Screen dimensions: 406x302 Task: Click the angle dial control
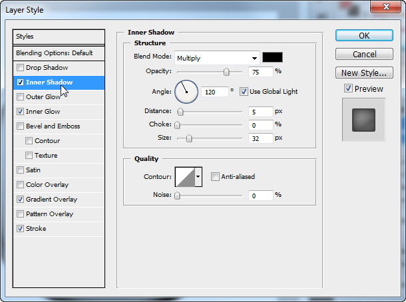pyautogui.click(x=186, y=91)
